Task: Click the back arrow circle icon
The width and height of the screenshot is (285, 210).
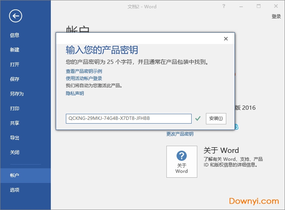Action: [15, 16]
